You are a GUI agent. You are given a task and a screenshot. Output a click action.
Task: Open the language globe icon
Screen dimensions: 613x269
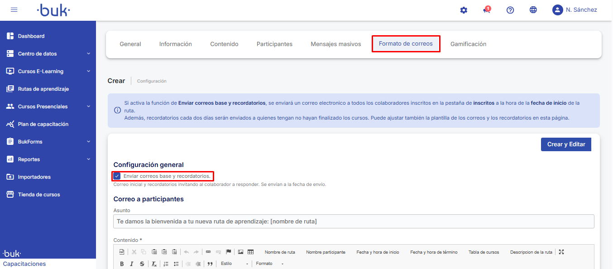tap(533, 10)
